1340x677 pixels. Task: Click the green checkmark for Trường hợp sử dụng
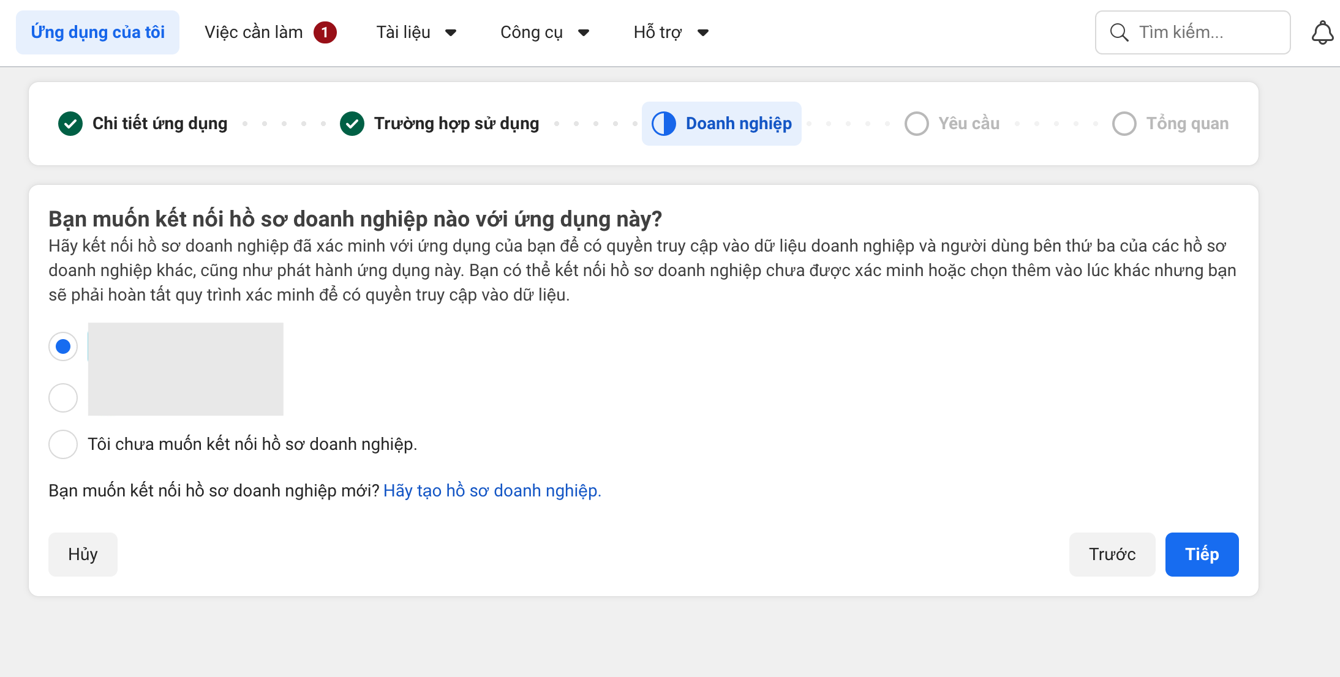tap(352, 124)
